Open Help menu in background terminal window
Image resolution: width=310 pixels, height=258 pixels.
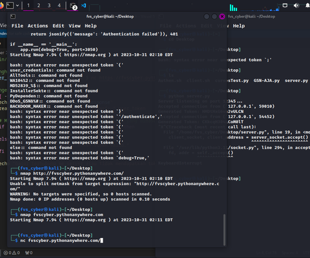pos(239,26)
